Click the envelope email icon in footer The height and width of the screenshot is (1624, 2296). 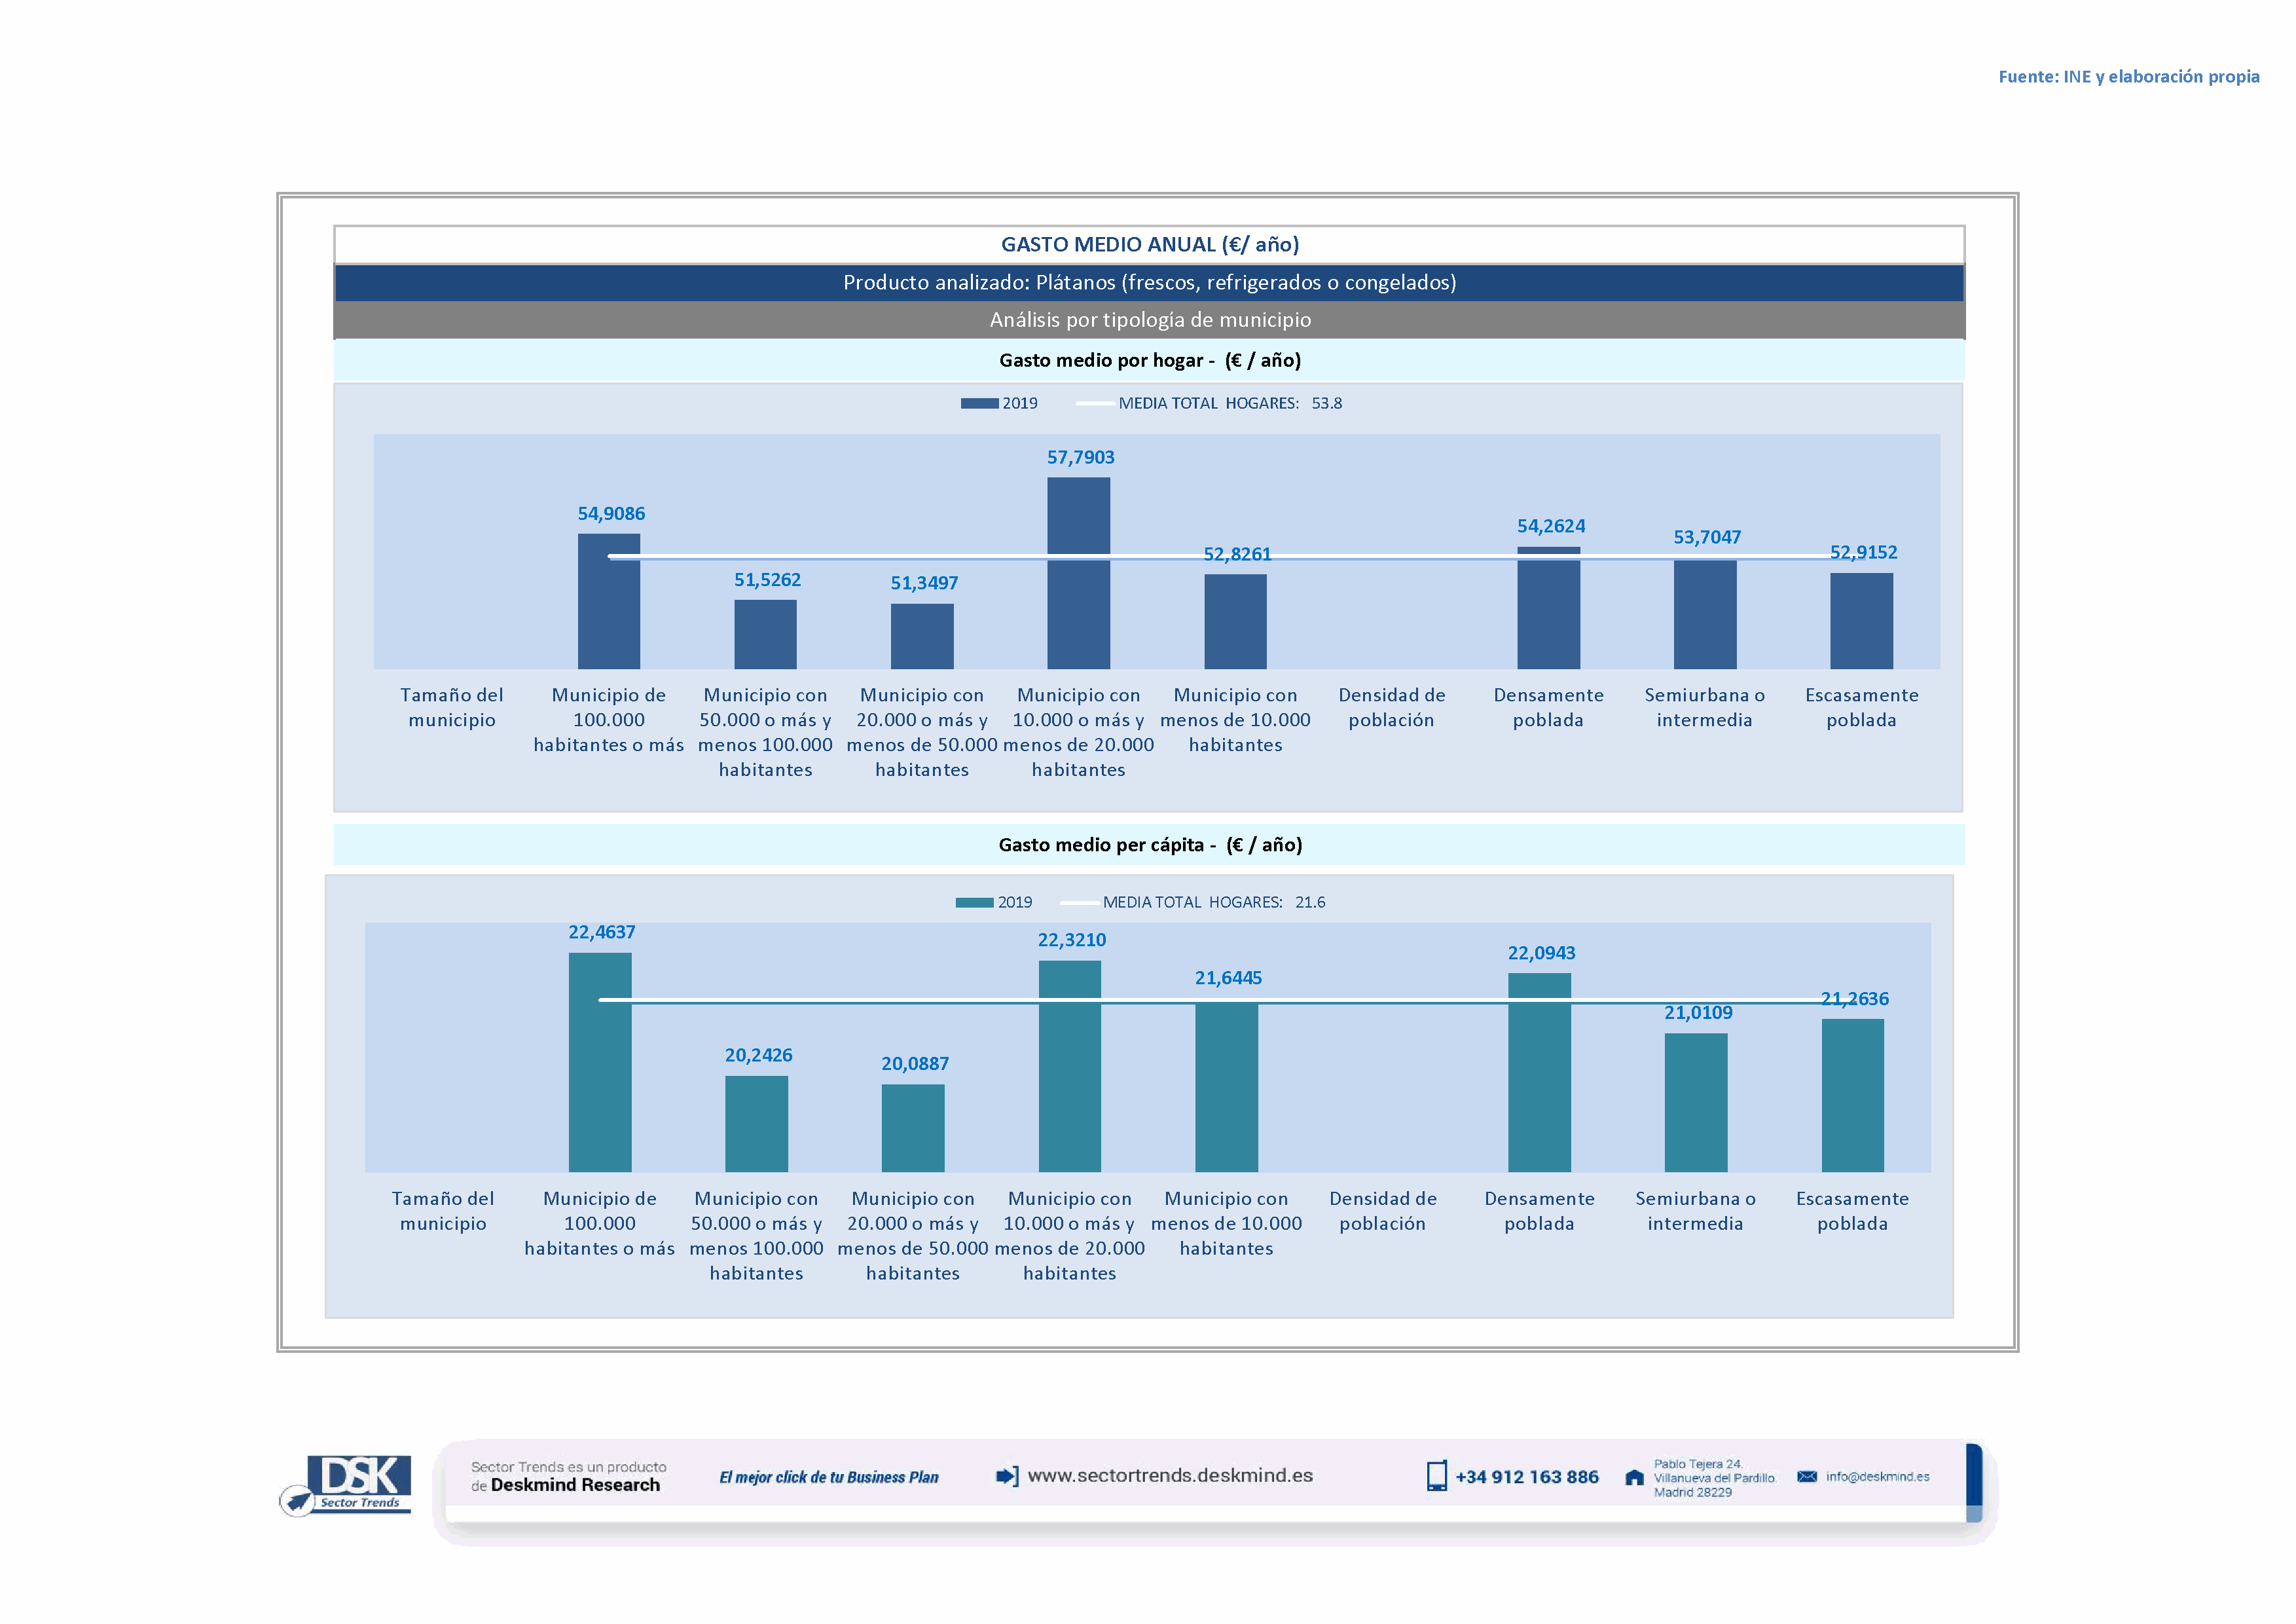click(1806, 1476)
